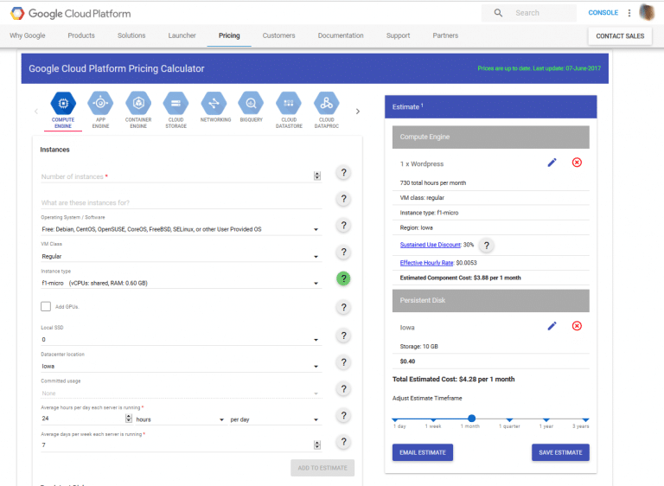Click the search magnifier icon

(x=498, y=13)
